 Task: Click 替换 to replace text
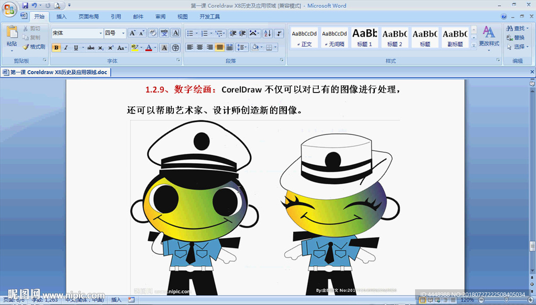tap(516, 38)
